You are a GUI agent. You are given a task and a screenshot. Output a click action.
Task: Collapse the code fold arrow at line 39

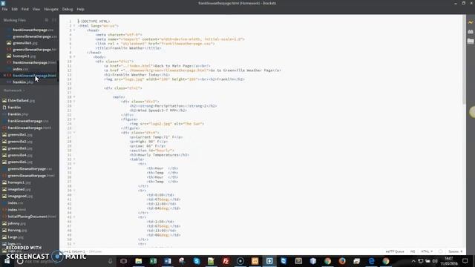click(x=74, y=191)
